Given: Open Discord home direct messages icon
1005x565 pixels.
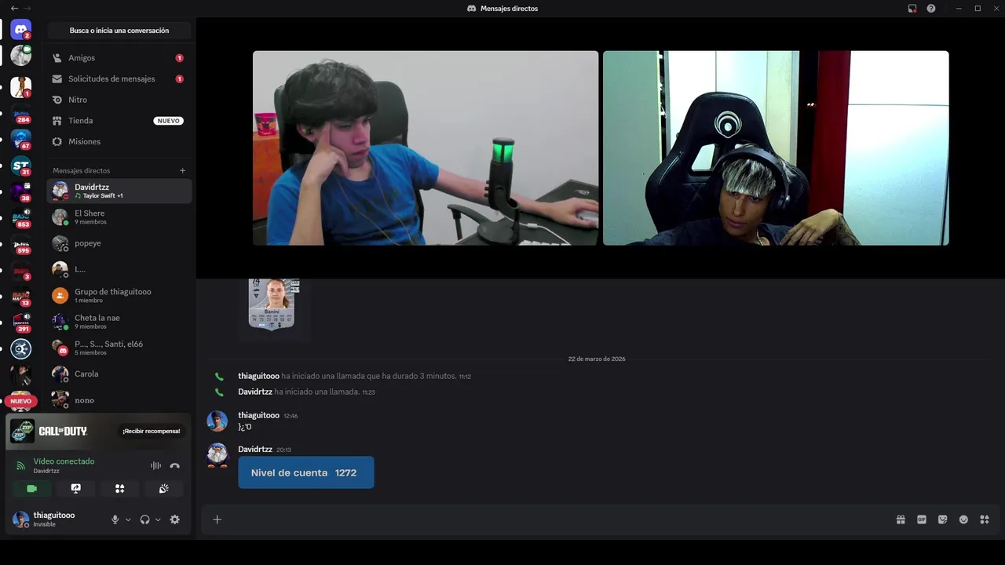Looking at the screenshot, I should click(x=21, y=30).
